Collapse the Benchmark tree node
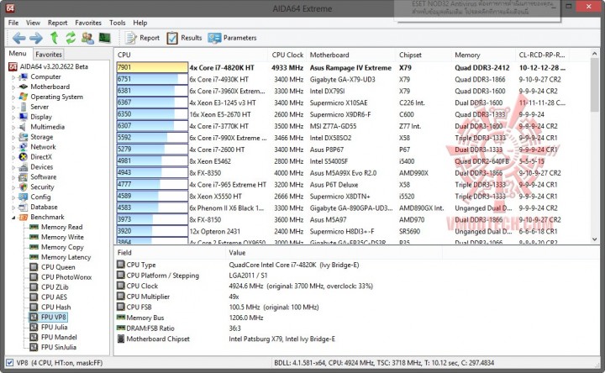 (13, 218)
